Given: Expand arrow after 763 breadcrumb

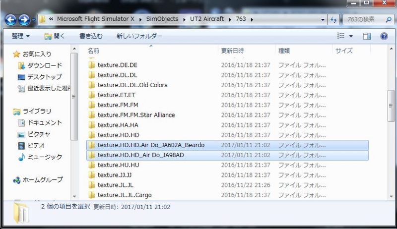Looking at the screenshot, I should 252,19.
